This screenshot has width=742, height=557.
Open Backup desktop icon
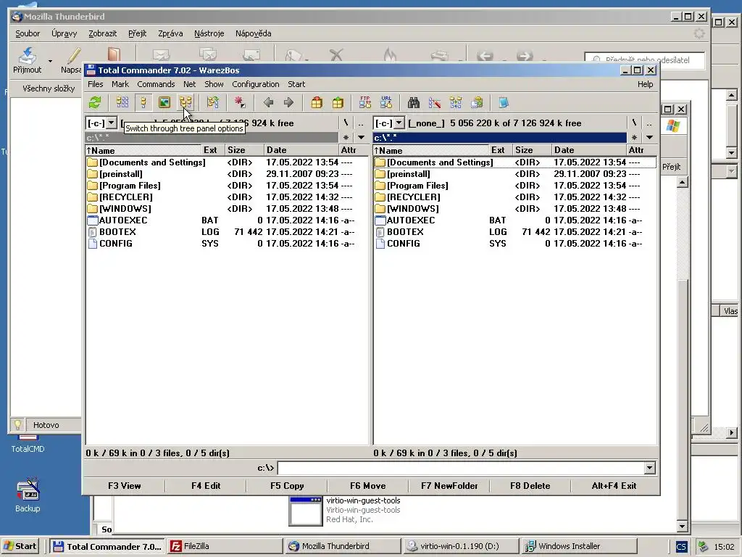click(x=28, y=496)
